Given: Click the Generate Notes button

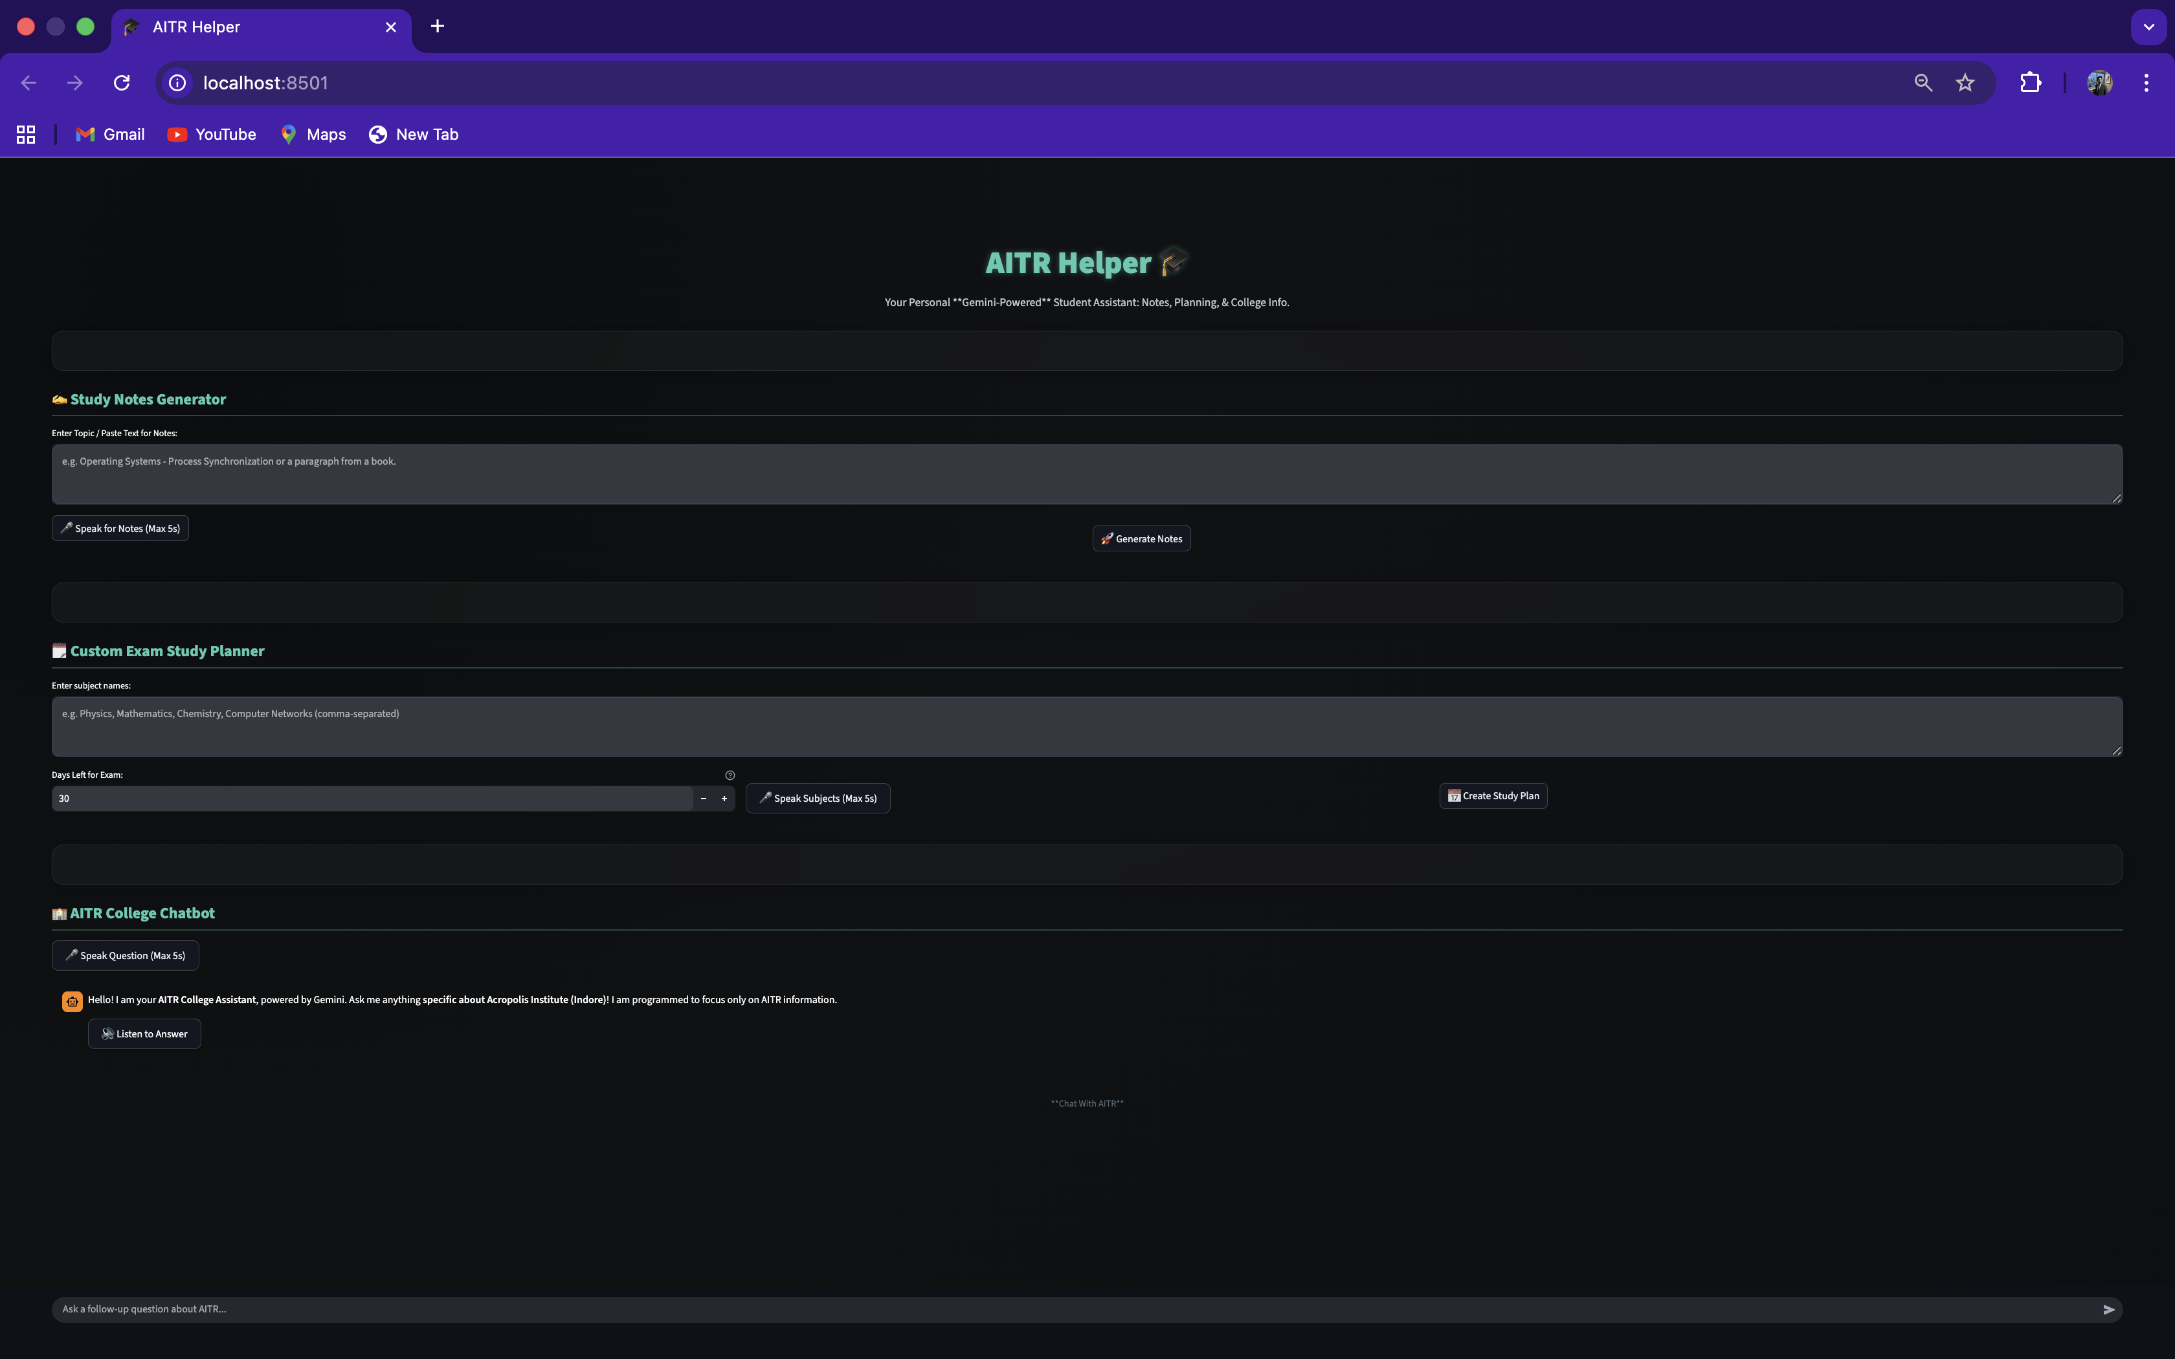Looking at the screenshot, I should [x=1141, y=538].
